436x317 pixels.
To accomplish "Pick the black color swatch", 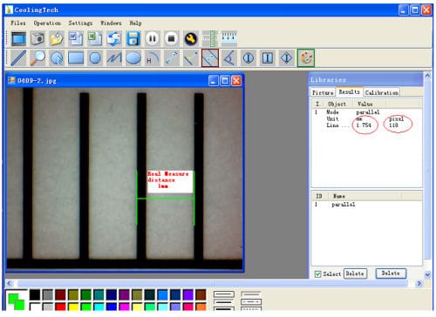I will (35, 295).
